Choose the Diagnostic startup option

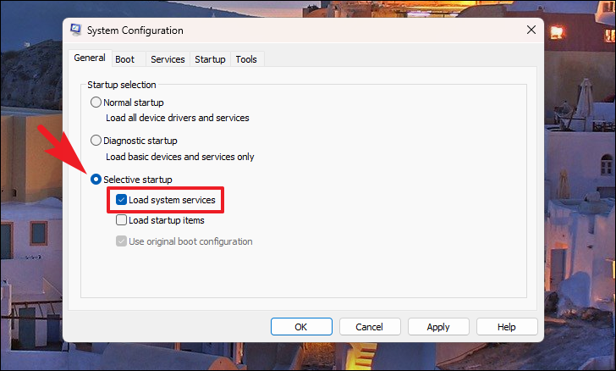(96, 141)
